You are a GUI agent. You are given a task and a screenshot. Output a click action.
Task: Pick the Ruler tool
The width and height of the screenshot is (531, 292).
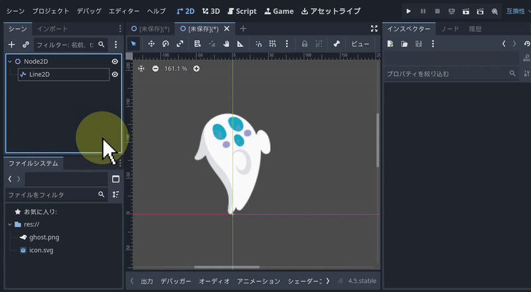coord(240,44)
